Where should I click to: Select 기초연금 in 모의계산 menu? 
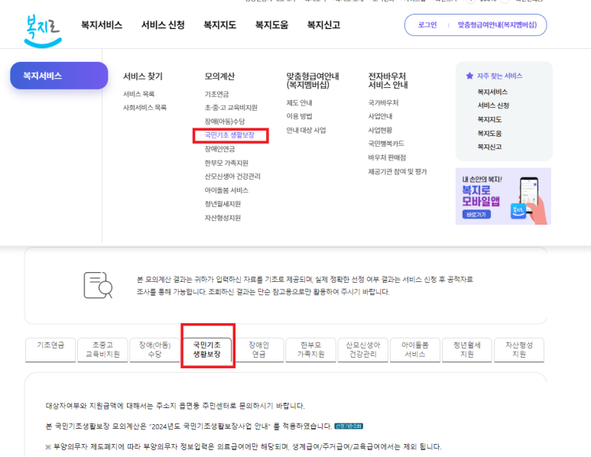[x=216, y=94]
